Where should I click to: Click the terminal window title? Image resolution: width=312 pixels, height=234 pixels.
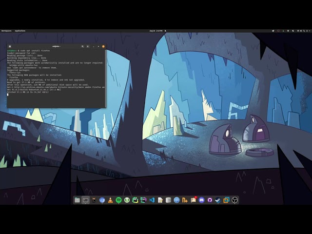[57, 46]
